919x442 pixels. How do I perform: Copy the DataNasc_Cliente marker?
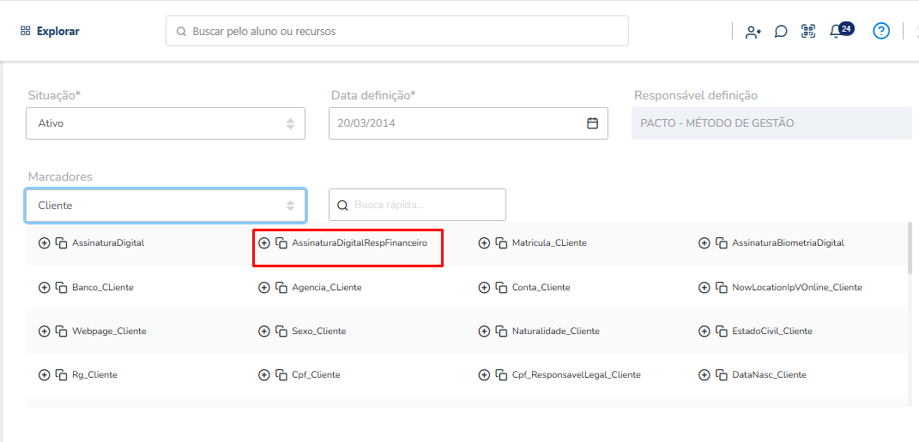coord(721,374)
